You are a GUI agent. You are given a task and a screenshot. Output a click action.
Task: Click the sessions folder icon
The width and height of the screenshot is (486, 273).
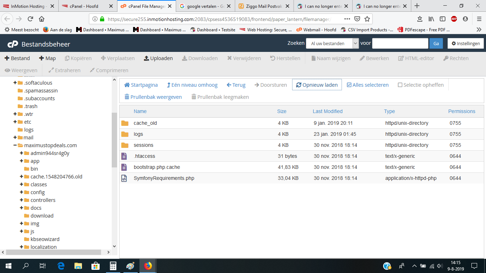coord(125,145)
